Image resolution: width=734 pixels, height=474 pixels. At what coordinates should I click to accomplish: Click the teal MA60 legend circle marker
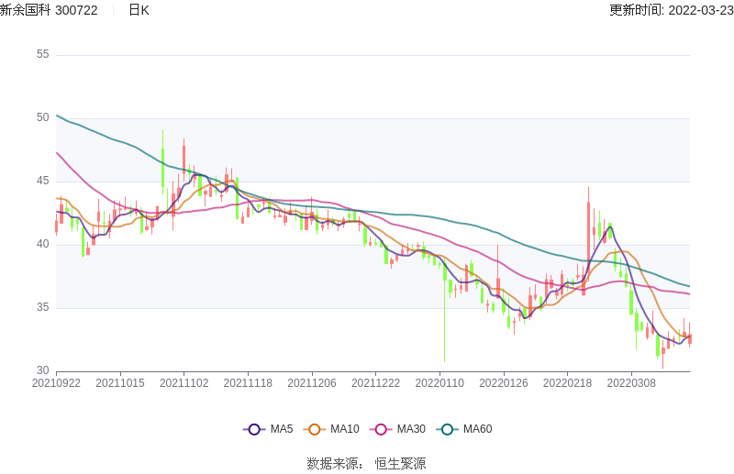click(448, 429)
